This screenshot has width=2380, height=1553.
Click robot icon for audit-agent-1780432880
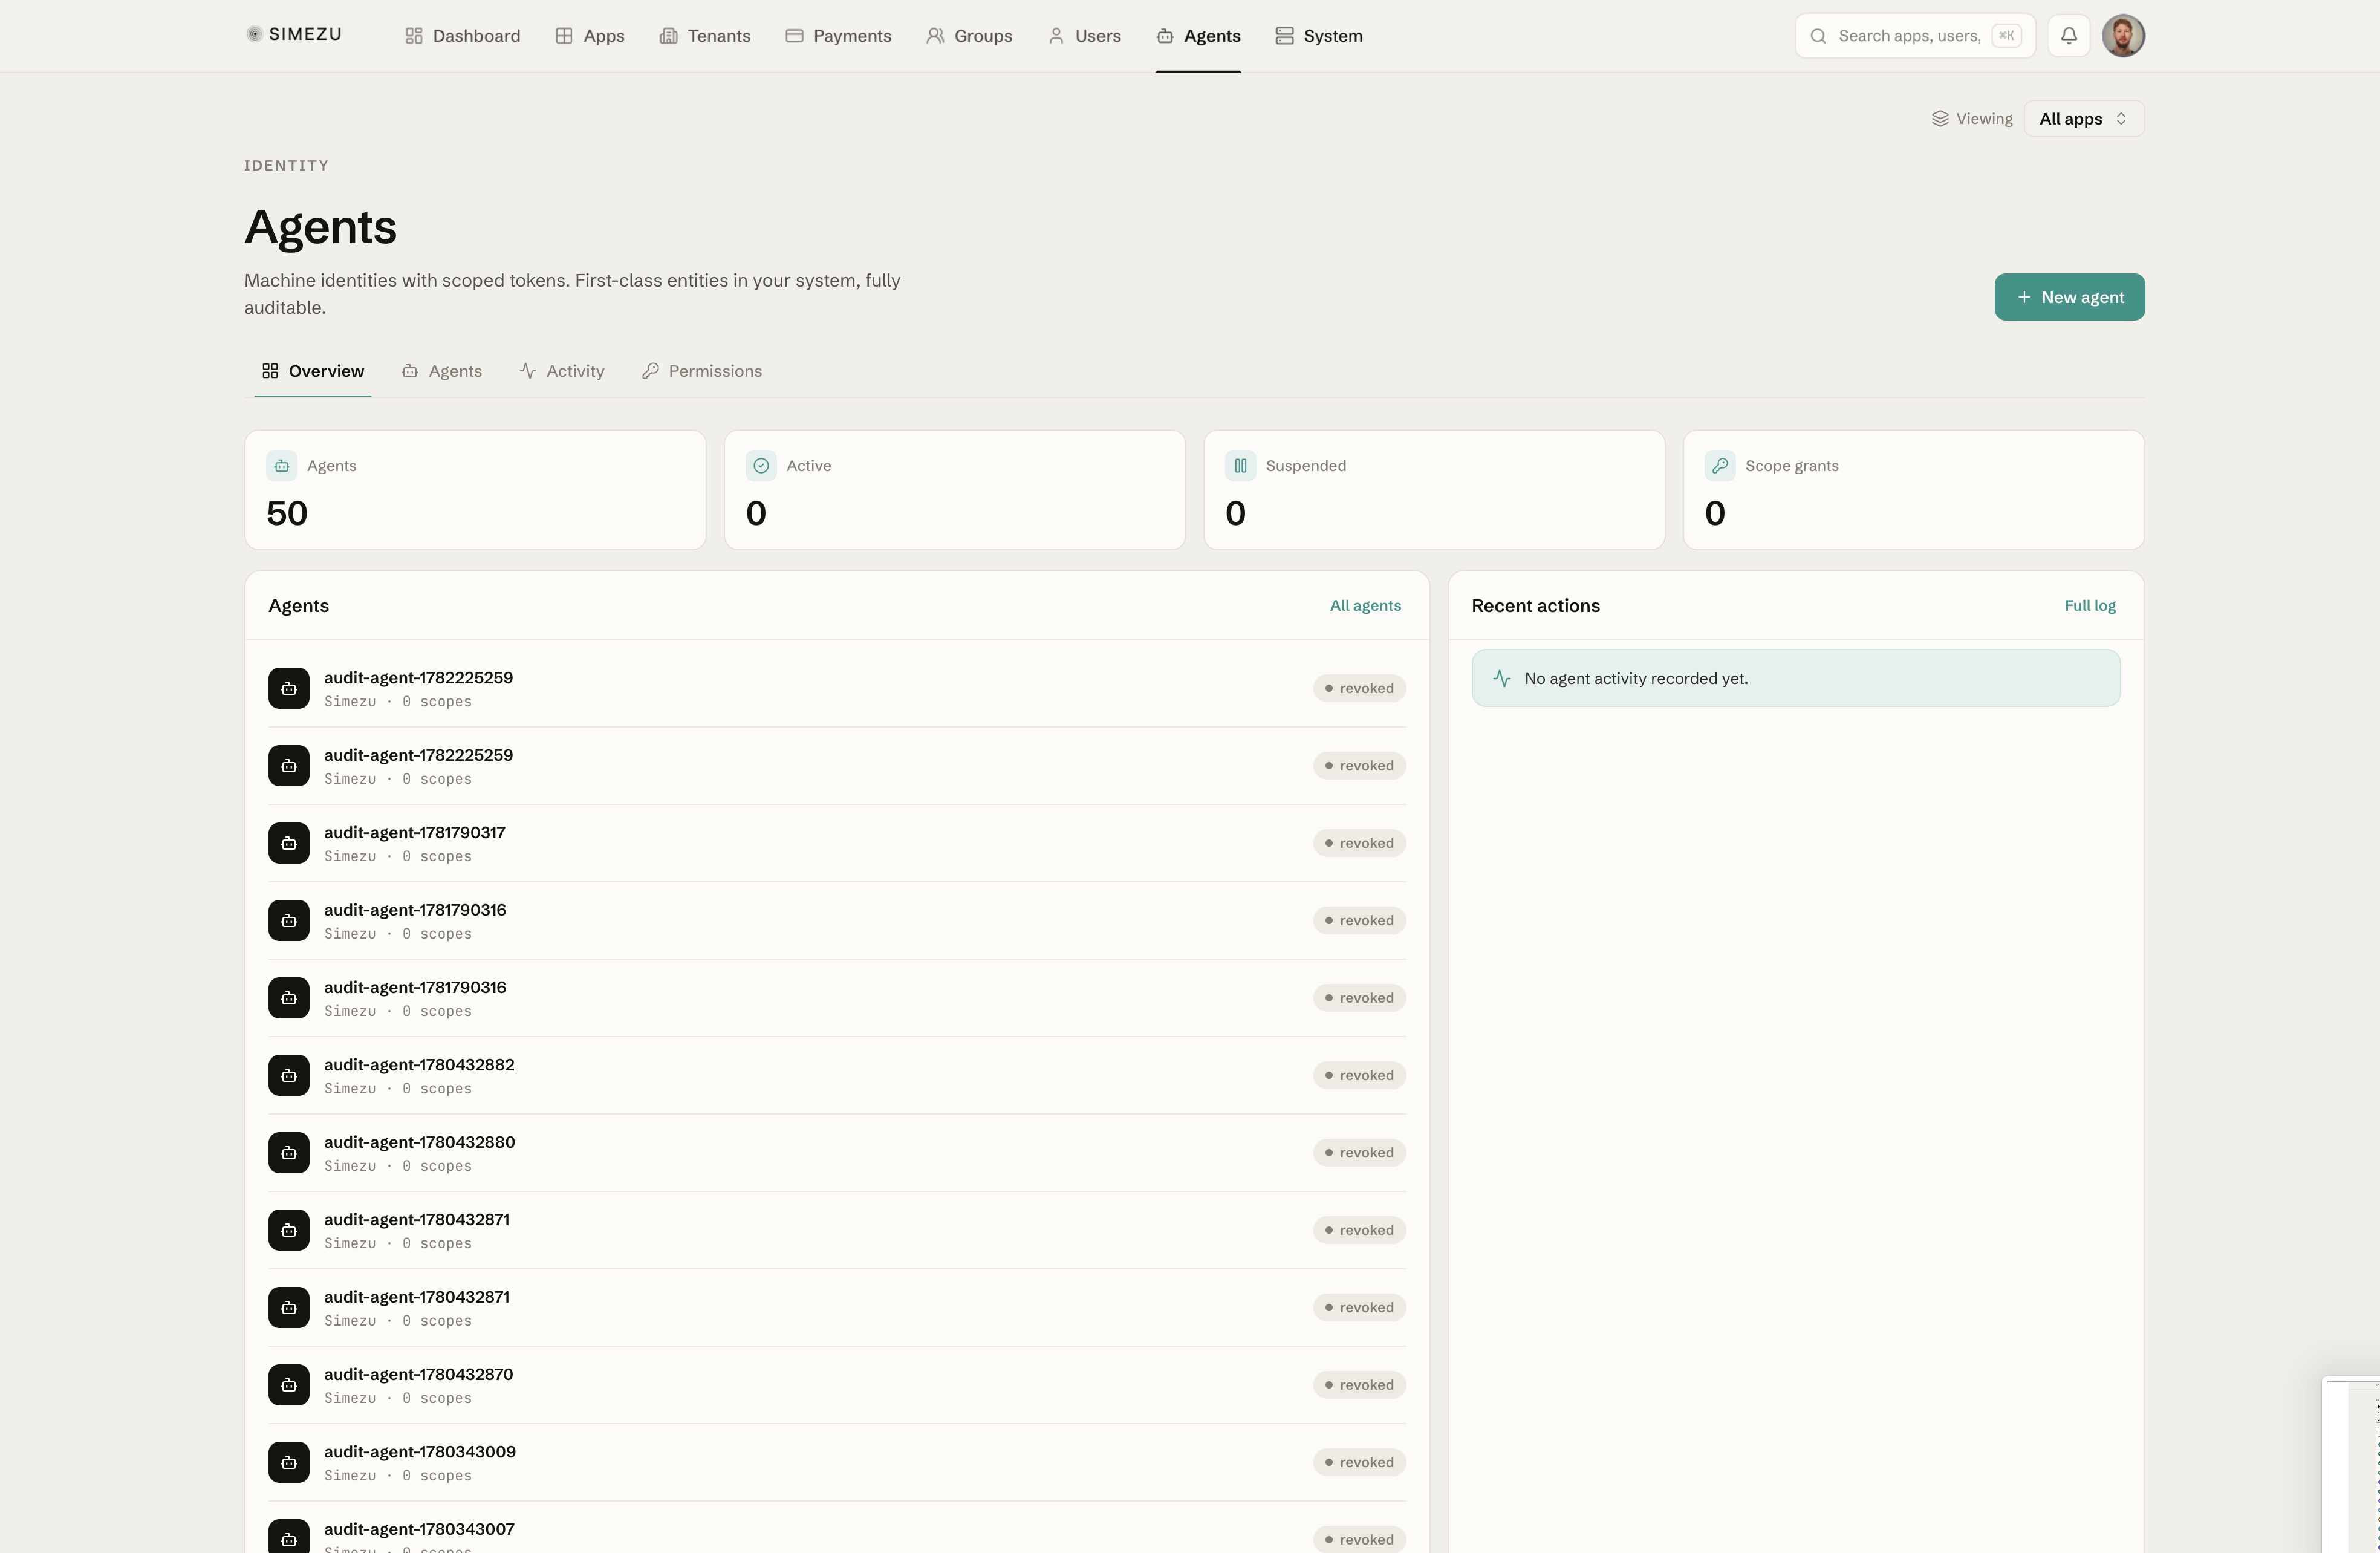coord(289,1153)
